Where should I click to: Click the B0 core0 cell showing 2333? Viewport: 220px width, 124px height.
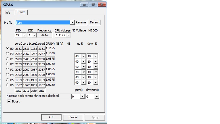coord(19,49)
